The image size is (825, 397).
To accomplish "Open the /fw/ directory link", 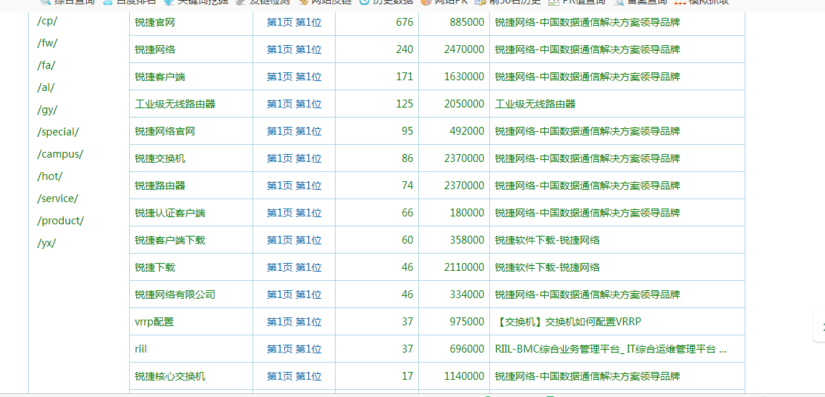I will (47, 44).
